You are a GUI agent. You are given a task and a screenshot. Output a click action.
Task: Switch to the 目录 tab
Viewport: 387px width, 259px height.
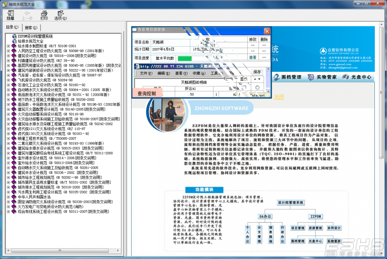point(12,27)
